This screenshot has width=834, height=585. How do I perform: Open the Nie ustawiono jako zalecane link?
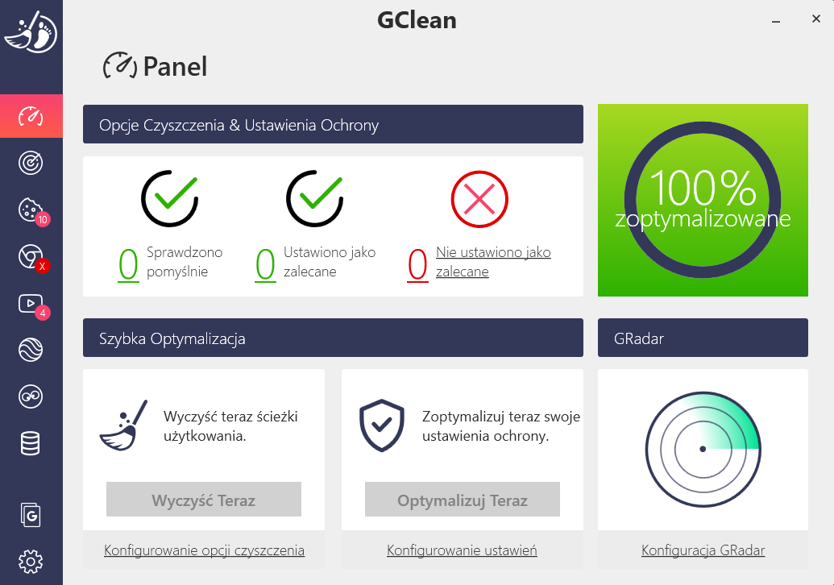493,262
